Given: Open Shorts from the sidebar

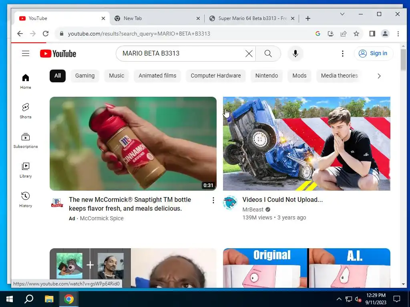Looking at the screenshot, I should coord(26,111).
